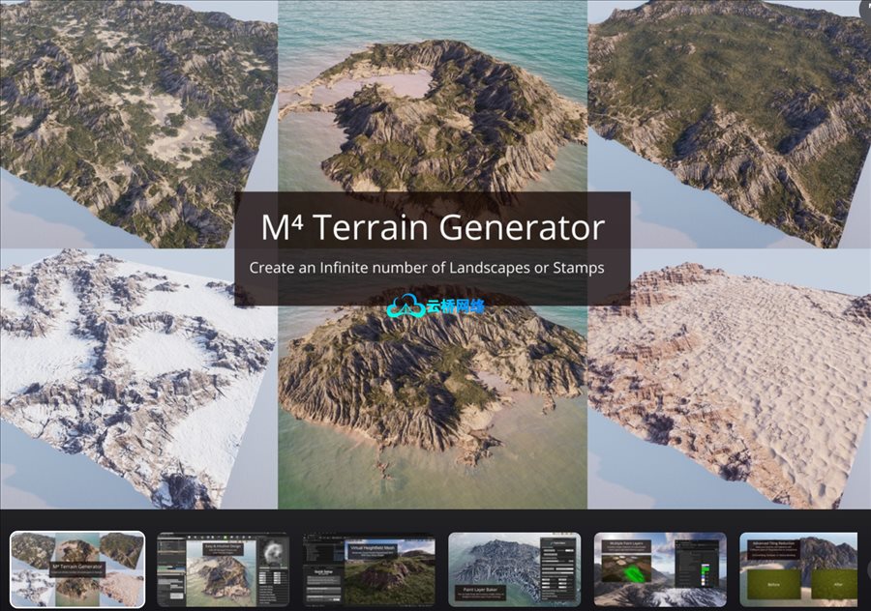
Task: Click the island with the pink lagoon
Action: [x=434, y=111]
